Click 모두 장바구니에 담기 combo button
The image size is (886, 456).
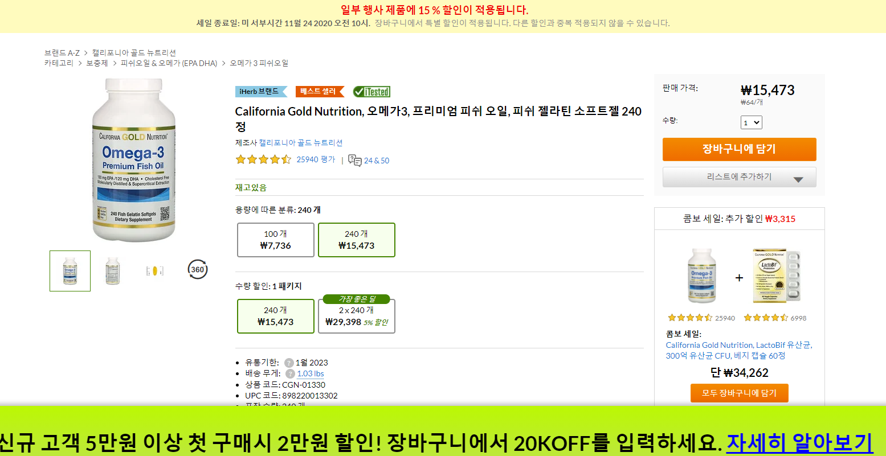tap(740, 393)
